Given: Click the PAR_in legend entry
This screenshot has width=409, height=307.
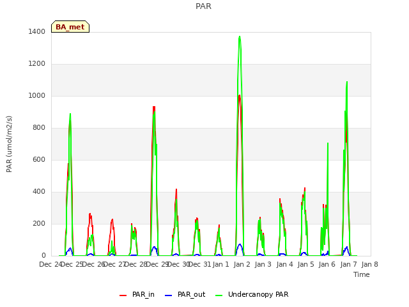Looking at the screenshot, I should pyautogui.click(x=137, y=294).
